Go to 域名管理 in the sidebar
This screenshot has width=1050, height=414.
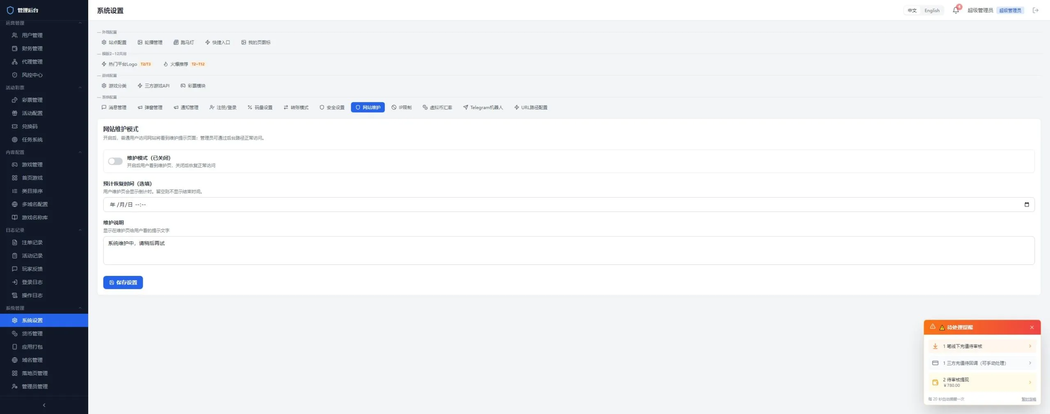[44, 360]
